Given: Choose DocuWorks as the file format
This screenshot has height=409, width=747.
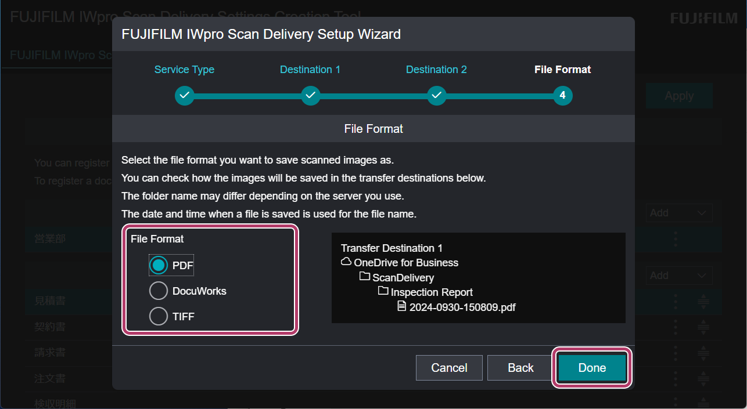Looking at the screenshot, I should [x=158, y=291].
